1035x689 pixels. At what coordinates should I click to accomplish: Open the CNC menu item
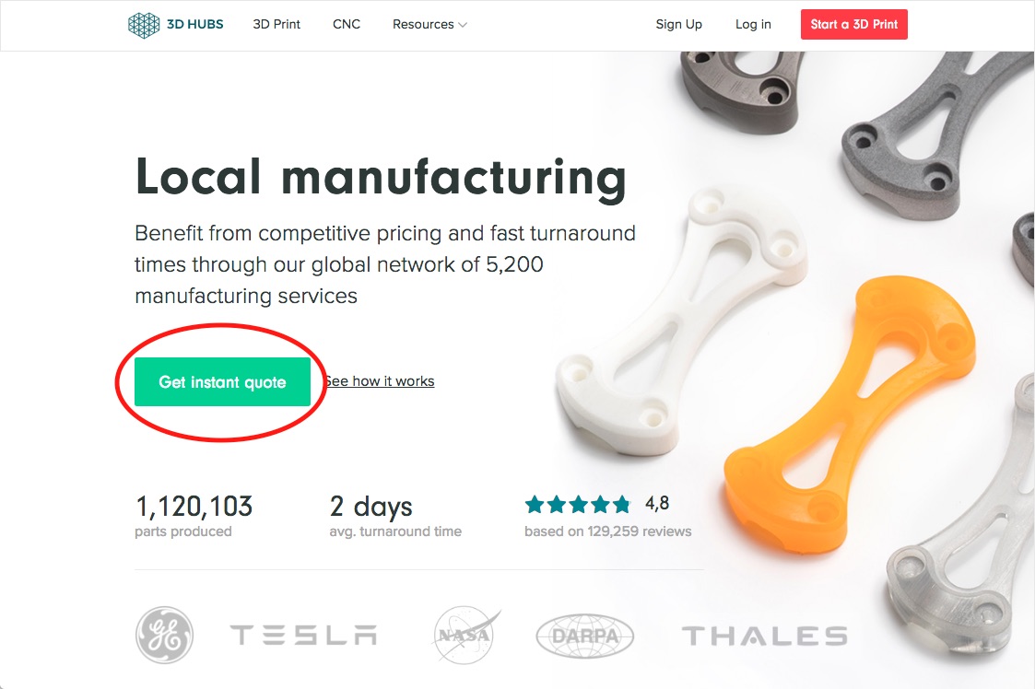coord(347,25)
